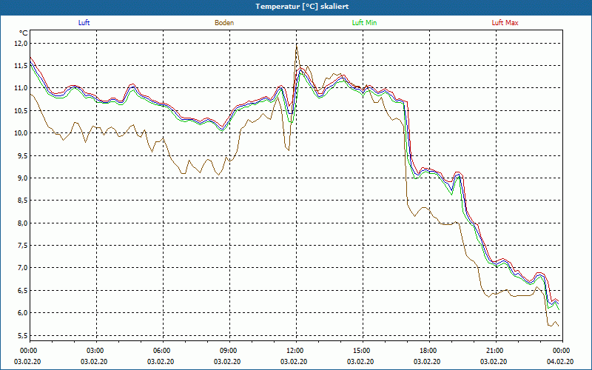
Task: Click the '9,0' y-axis value
Action: [23, 178]
